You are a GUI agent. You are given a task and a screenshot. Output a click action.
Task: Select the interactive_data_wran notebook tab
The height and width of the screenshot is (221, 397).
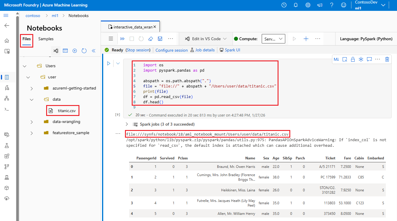[129, 26]
